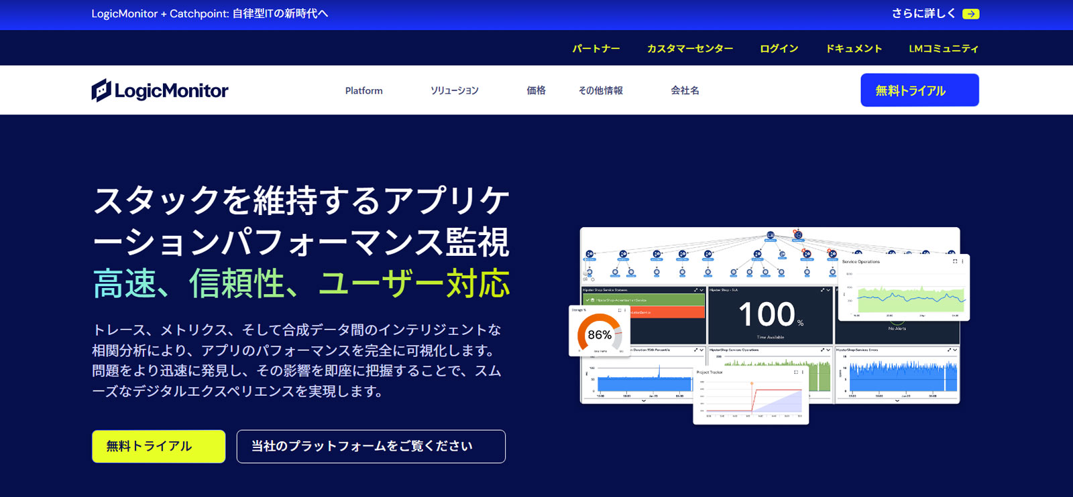This screenshot has width=1073, height=497.
Task: Click the LogicMonitor + Catchpoint banner text
Action: tap(210, 13)
